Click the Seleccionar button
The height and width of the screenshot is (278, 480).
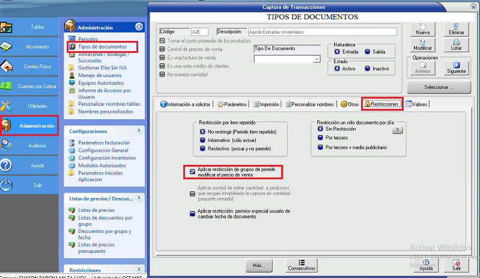[439, 87]
